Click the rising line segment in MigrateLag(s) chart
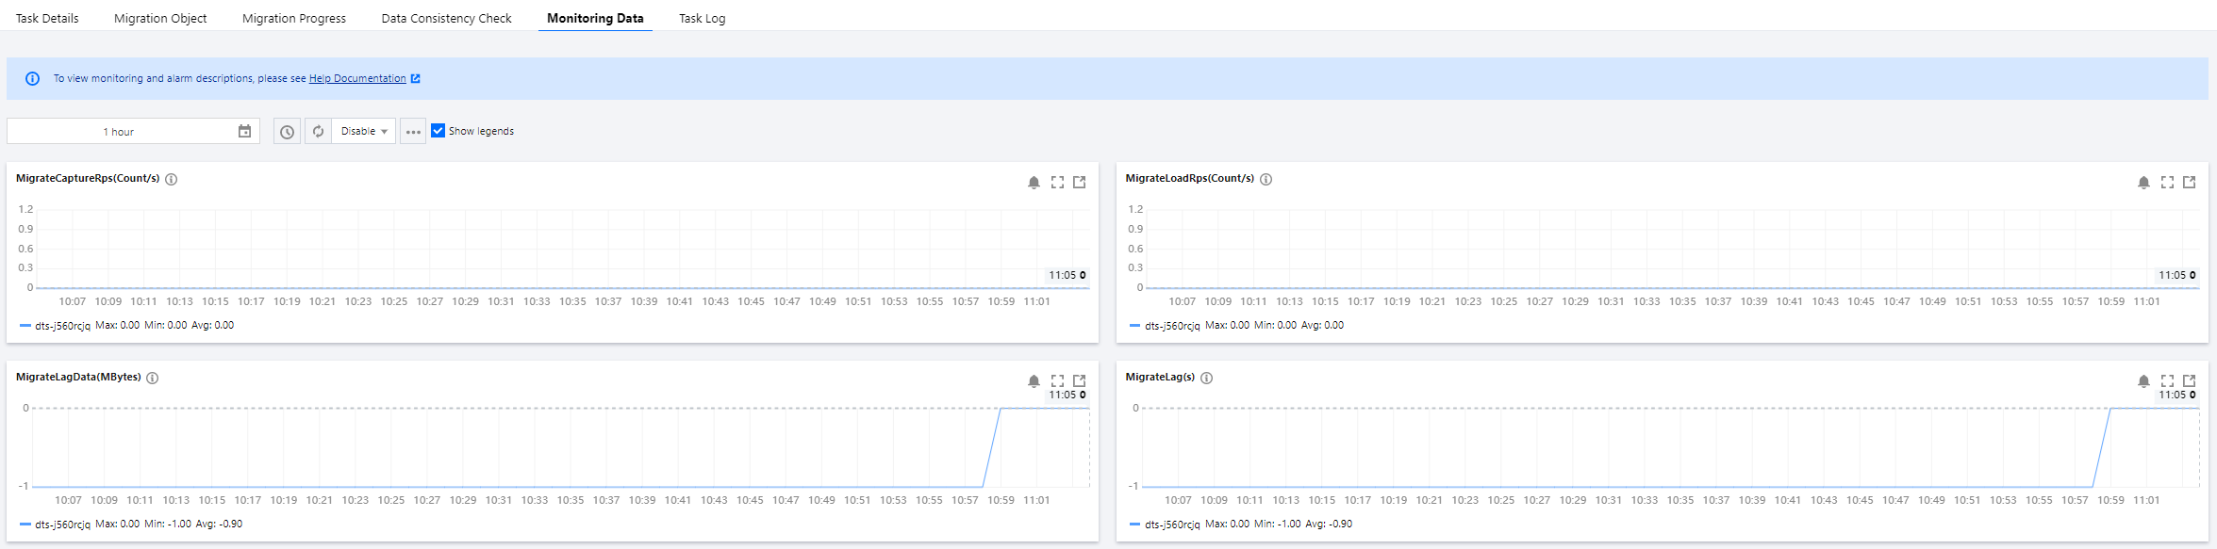The height and width of the screenshot is (549, 2217). coord(2101,447)
